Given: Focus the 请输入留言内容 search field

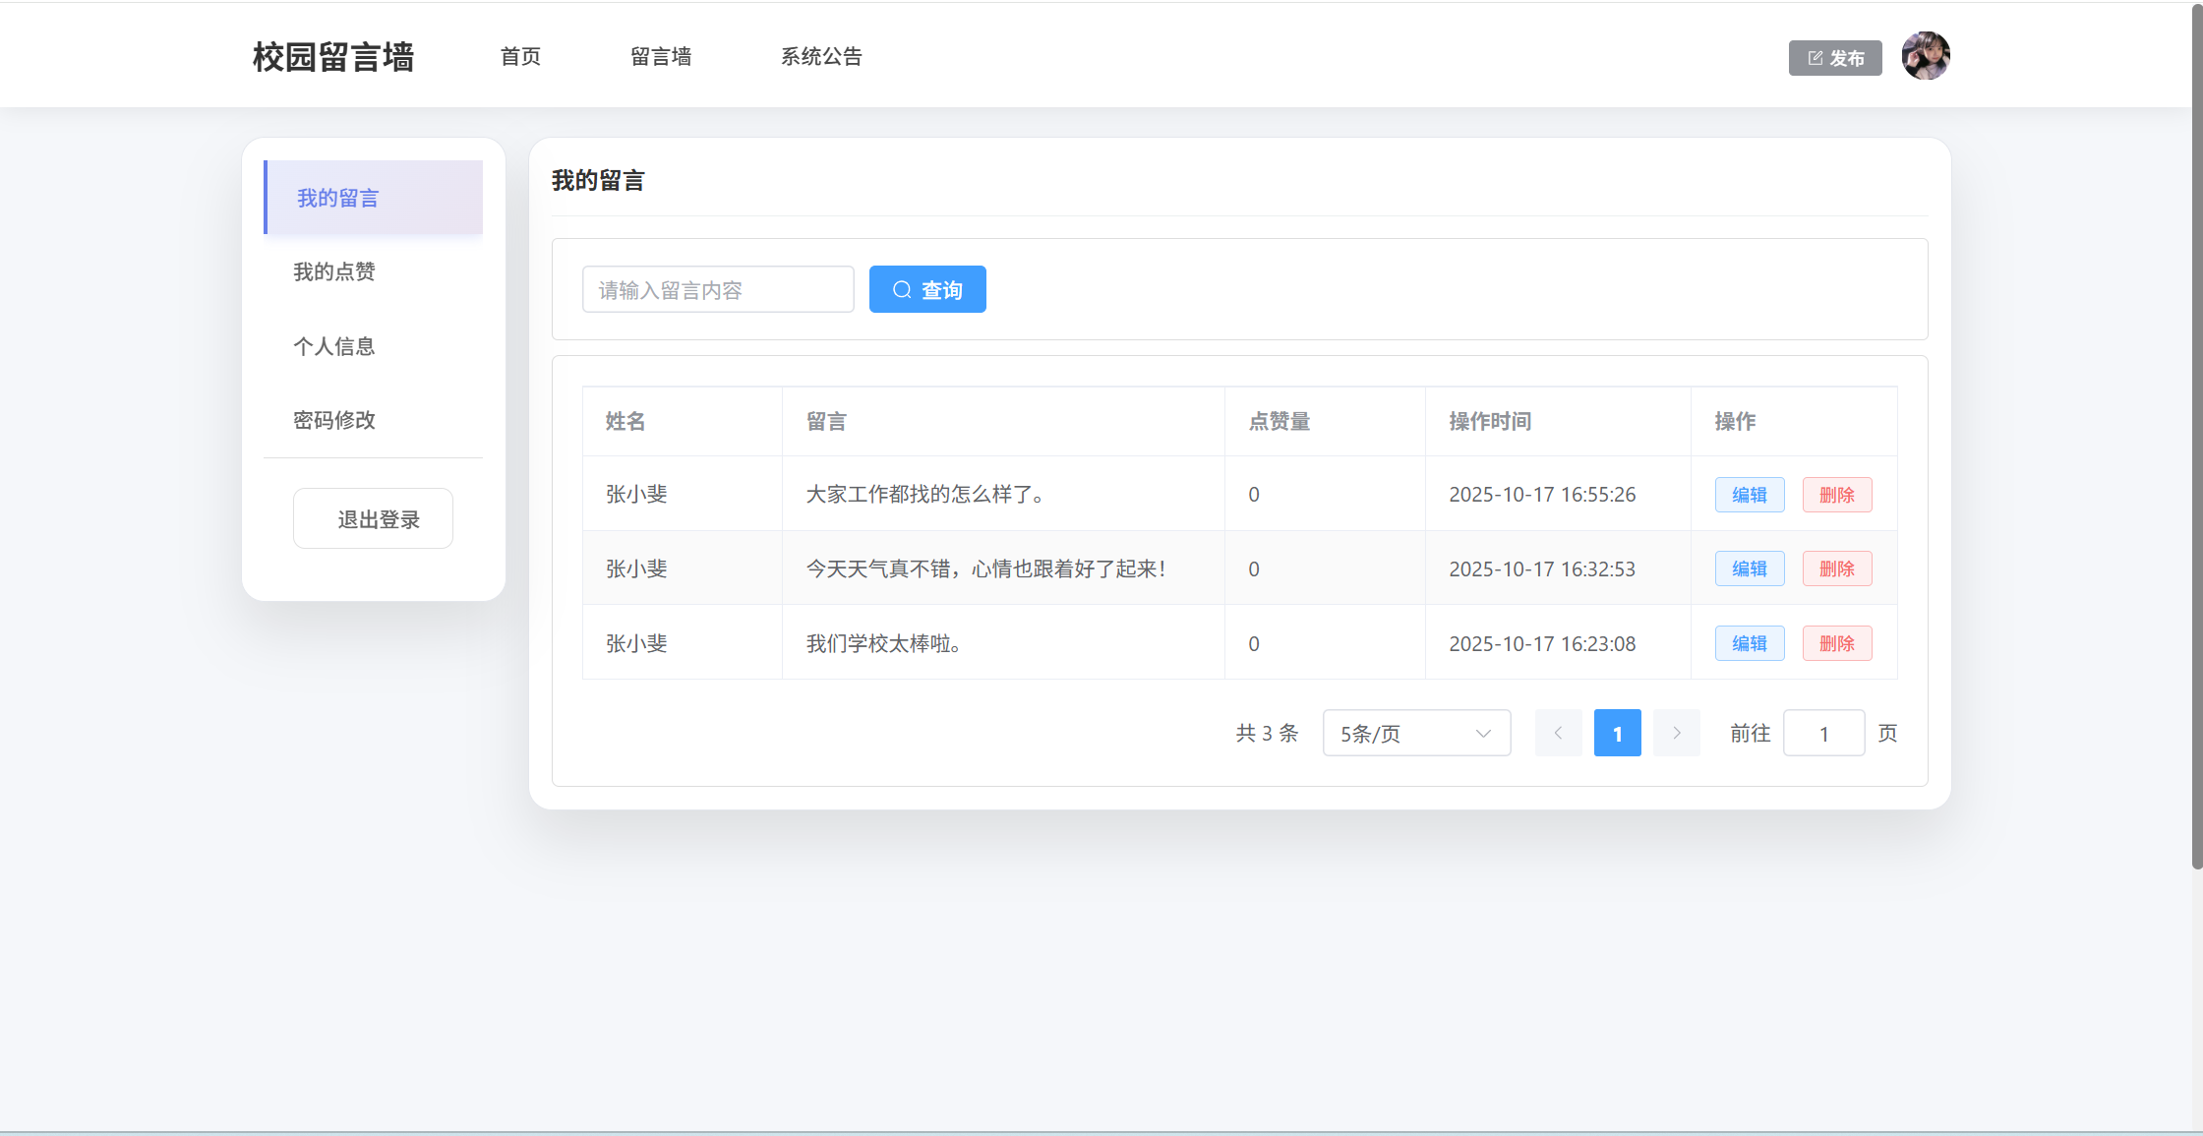Looking at the screenshot, I should [x=717, y=289].
